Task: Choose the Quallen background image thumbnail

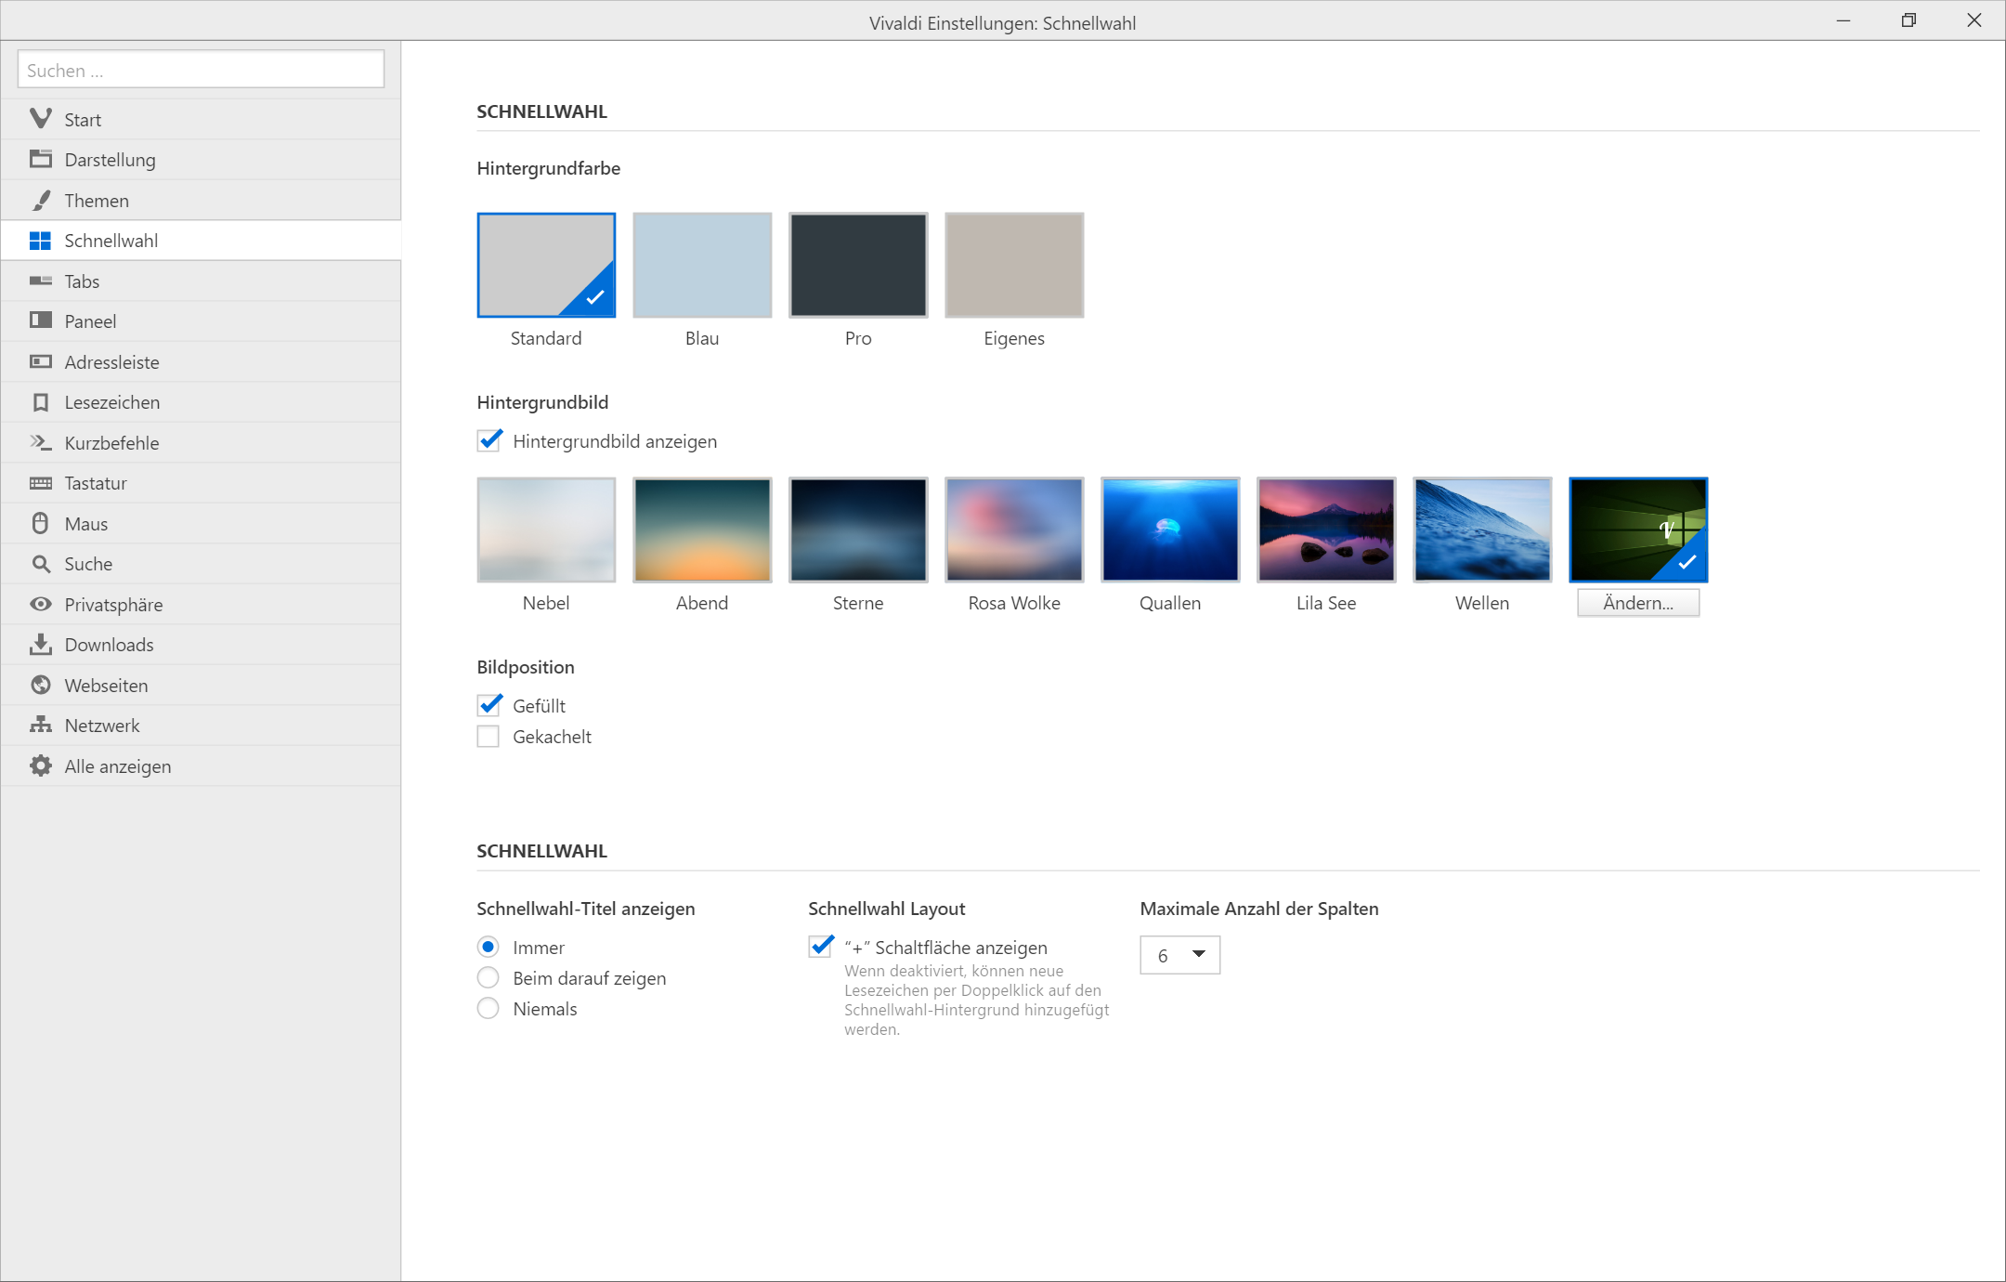Action: [x=1170, y=530]
